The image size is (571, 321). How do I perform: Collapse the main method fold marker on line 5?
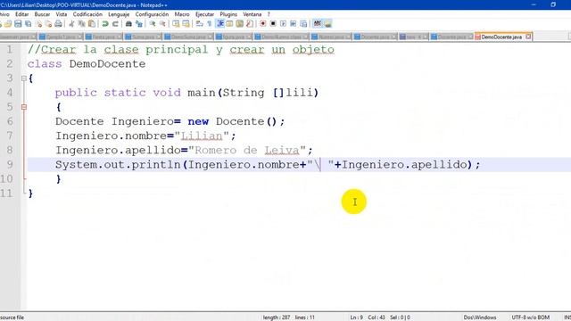[x=24, y=107]
